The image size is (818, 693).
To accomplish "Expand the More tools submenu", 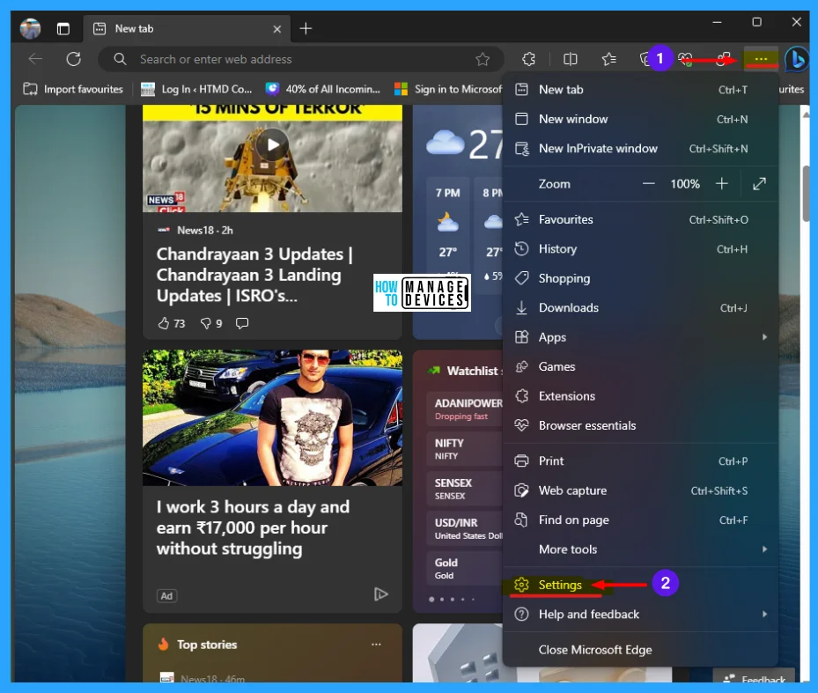I will tap(640, 549).
